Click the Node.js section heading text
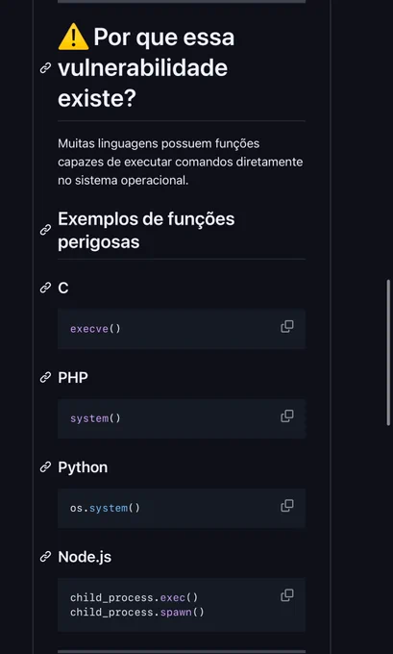 85,557
